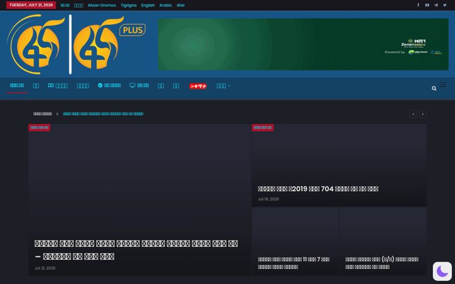Open headline containing parenthesized title

pyautogui.click(x=382, y=263)
